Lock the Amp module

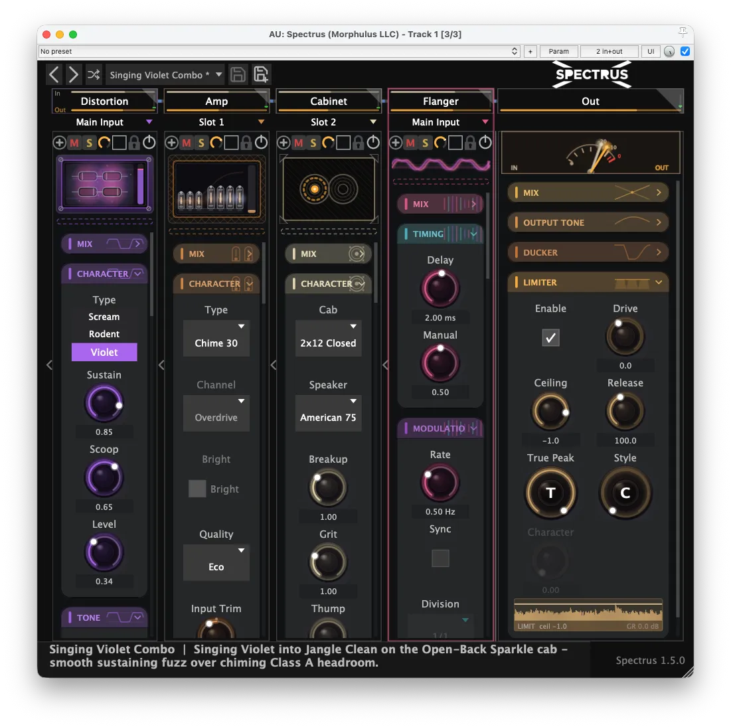(x=246, y=143)
